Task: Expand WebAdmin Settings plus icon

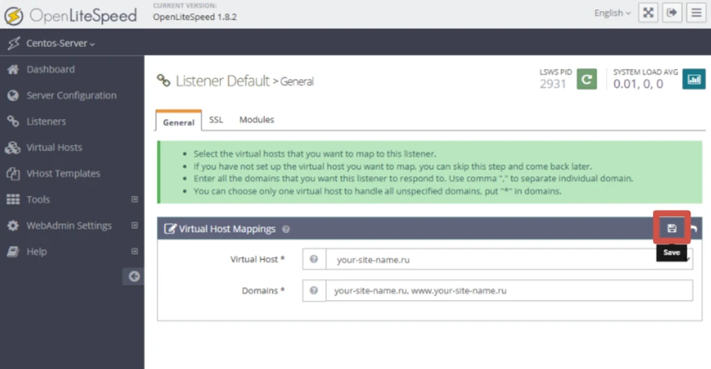Action: (135, 226)
